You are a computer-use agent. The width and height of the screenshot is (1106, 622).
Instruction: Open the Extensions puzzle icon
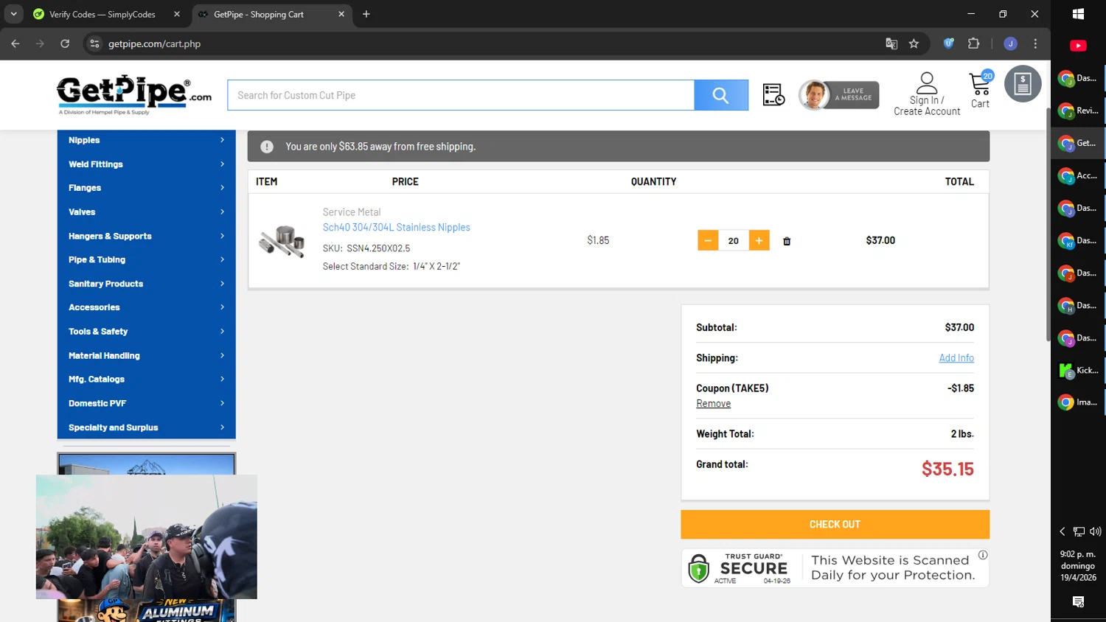tap(974, 43)
